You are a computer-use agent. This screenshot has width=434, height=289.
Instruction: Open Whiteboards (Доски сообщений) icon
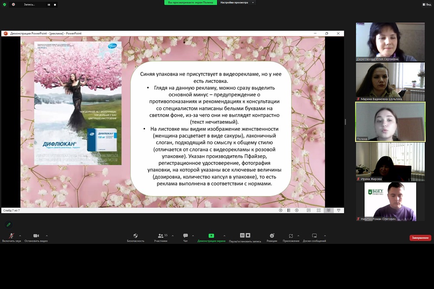[x=314, y=236]
